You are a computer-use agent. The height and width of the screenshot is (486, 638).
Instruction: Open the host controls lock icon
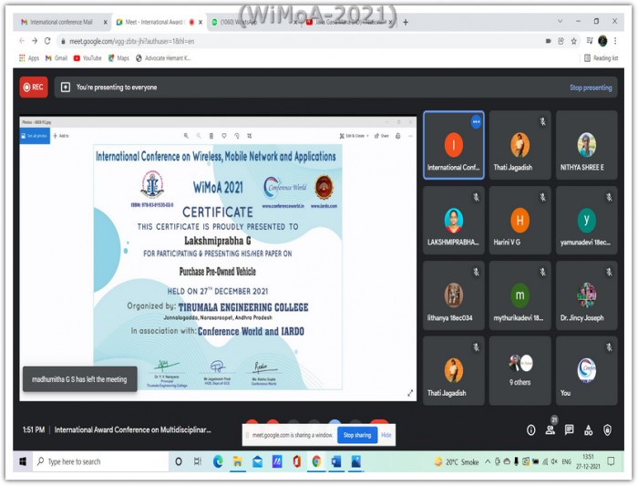point(608,429)
